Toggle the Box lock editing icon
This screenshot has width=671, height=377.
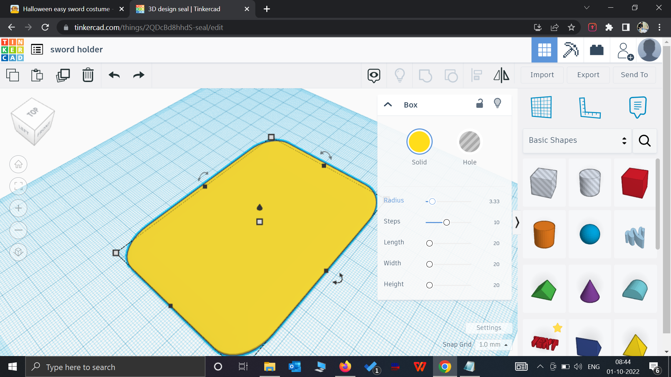pyautogui.click(x=479, y=104)
